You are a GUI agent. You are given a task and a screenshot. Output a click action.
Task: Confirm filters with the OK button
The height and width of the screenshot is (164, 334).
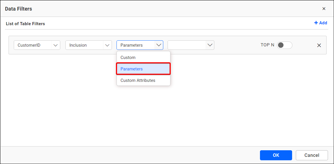(276, 155)
